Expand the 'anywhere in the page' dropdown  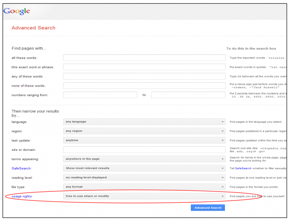click(144, 159)
